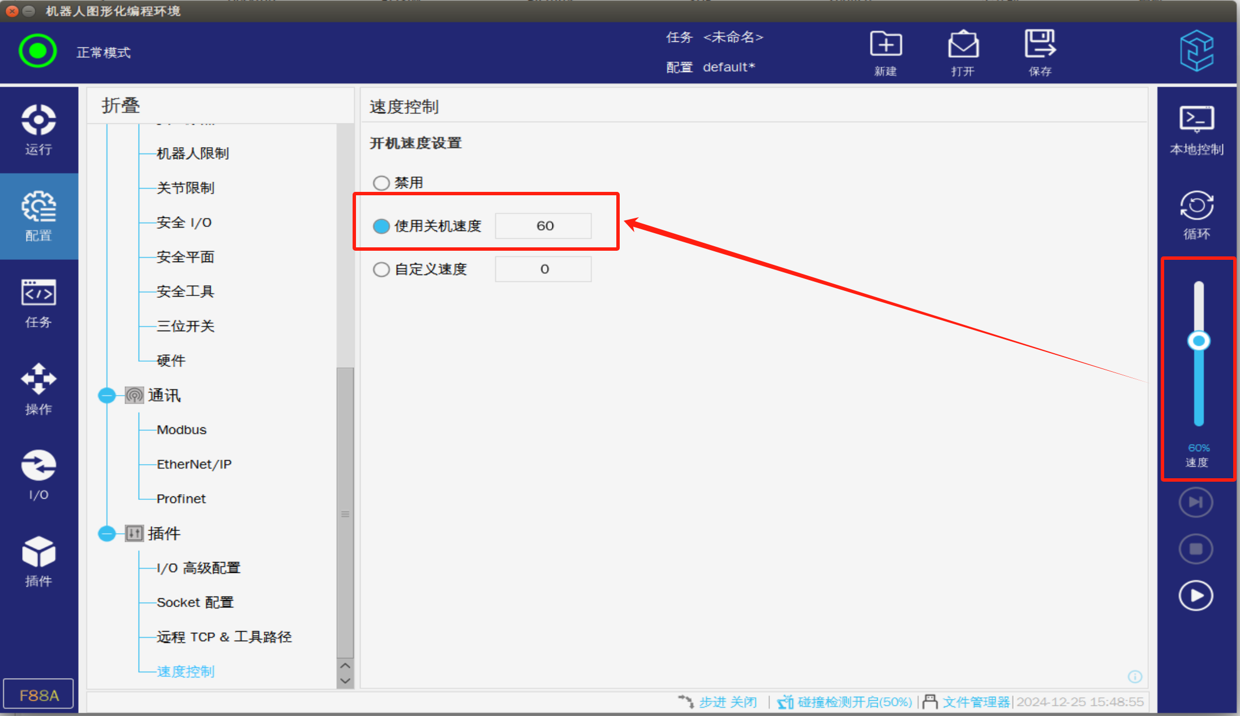Open the 任务 (Task) code panel
Screen dimensions: 1240x716
pos(38,303)
